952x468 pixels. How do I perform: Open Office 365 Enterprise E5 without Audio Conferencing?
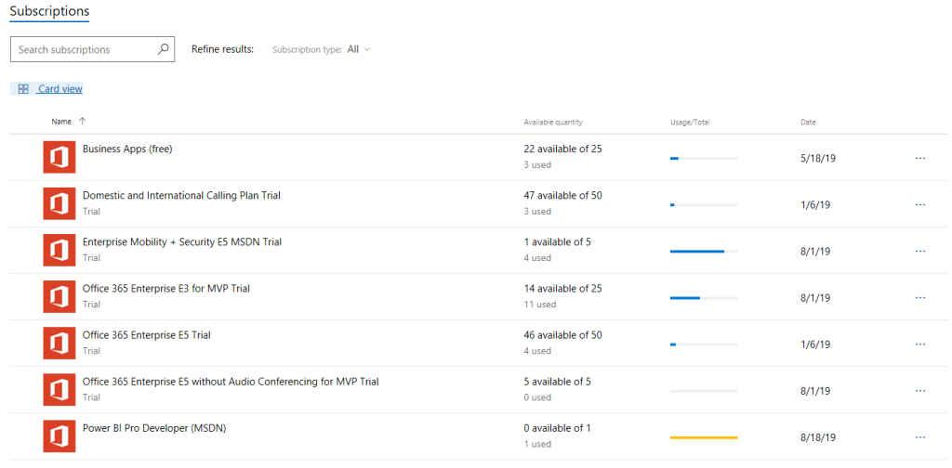coord(231,382)
